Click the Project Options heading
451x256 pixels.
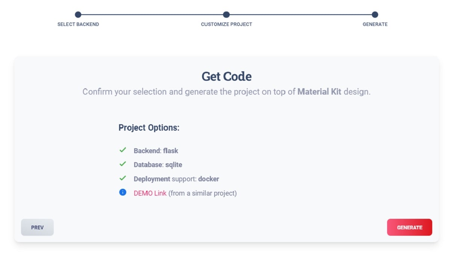(149, 128)
